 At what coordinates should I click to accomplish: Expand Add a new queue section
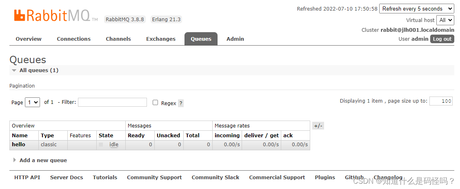(x=40, y=160)
